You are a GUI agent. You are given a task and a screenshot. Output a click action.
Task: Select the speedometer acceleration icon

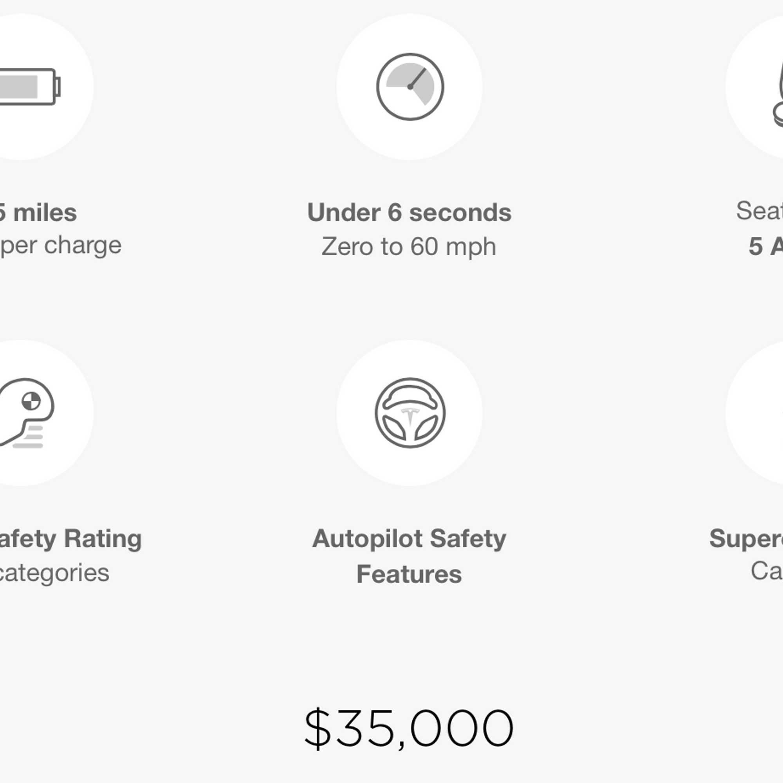(410, 87)
